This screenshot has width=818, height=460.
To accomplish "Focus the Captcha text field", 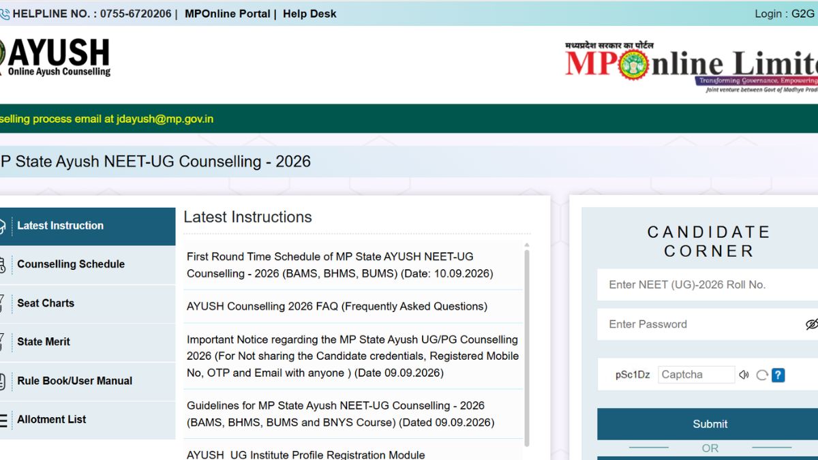I will (x=696, y=375).
